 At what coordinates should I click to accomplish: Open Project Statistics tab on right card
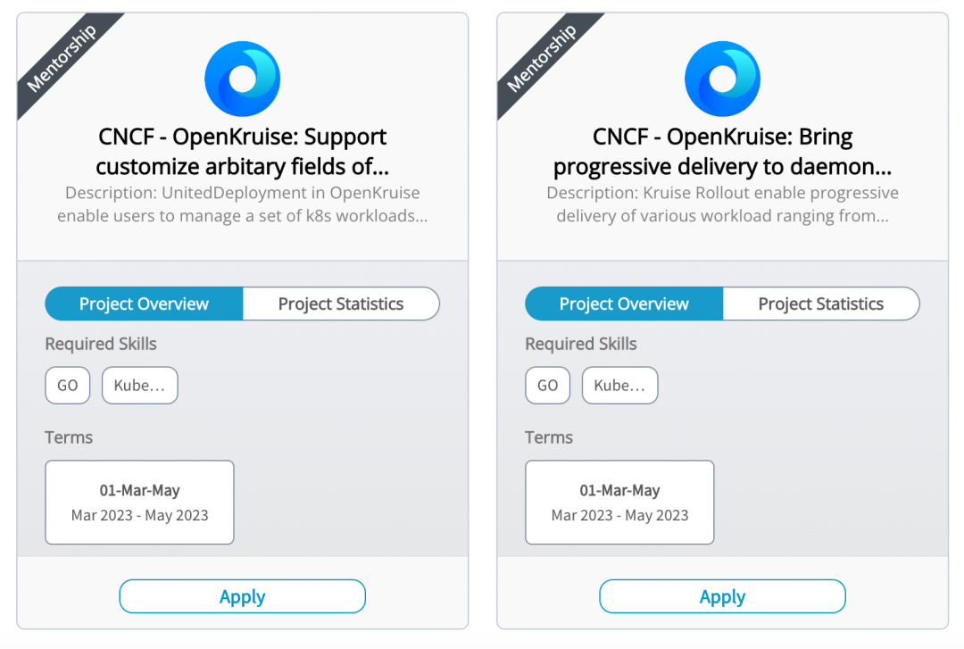pos(821,304)
